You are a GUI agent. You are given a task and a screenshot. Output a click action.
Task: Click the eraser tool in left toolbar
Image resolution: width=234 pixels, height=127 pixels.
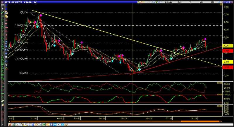click(x=3, y=101)
